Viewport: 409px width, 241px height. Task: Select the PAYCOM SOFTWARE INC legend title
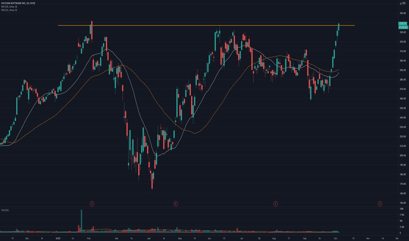tap(18, 3)
